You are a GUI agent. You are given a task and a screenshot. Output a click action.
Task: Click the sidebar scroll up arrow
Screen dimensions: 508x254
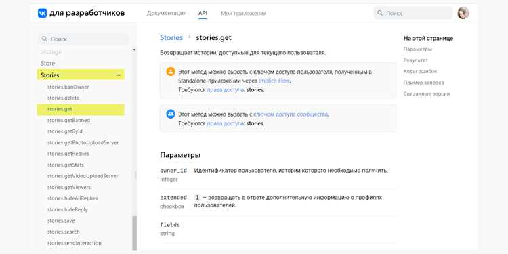pyautogui.click(x=135, y=50)
